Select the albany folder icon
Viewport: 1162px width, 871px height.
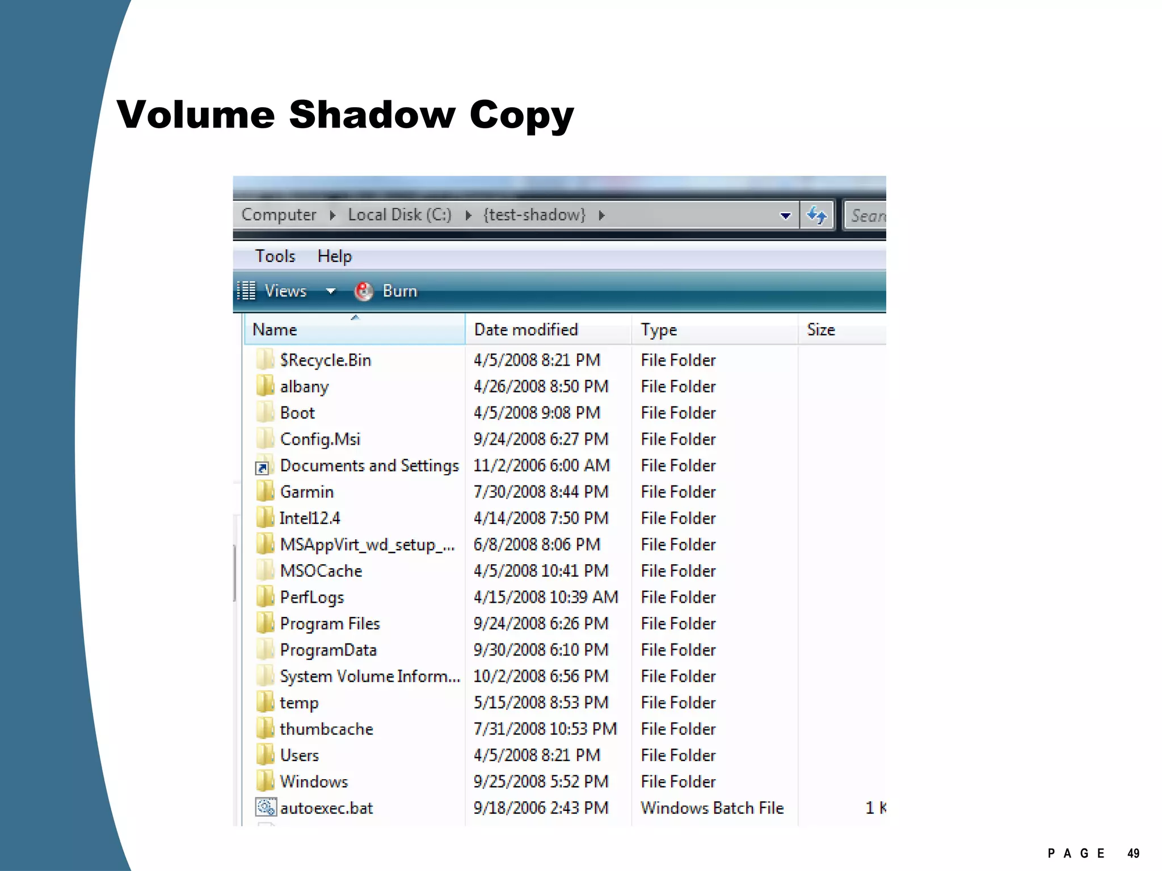(x=265, y=386)
